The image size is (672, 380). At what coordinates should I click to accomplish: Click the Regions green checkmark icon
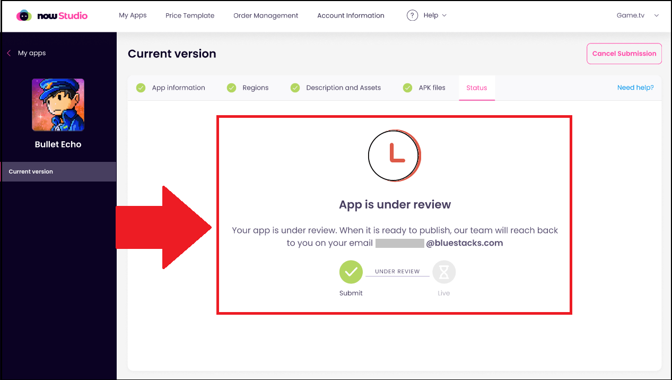coord(231,88)
